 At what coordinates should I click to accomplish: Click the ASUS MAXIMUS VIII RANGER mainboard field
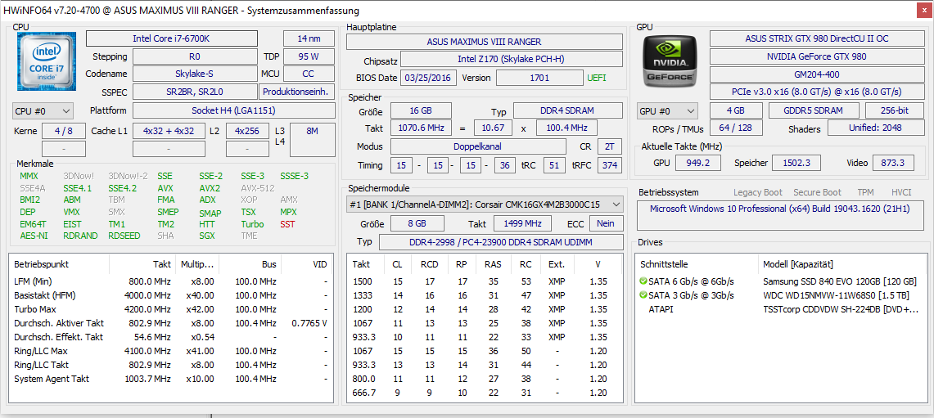(485, 42)
